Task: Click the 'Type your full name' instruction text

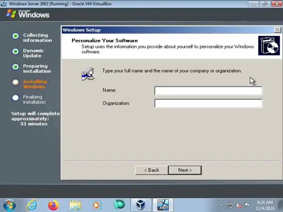Action: click(x=172, y=71)
